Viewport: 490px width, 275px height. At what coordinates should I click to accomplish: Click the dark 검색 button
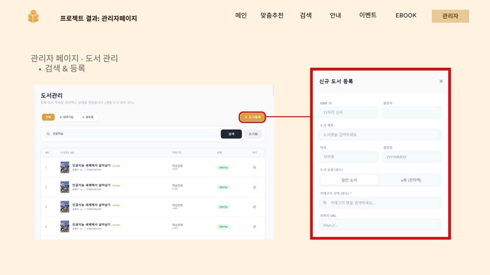coord(231,134)
